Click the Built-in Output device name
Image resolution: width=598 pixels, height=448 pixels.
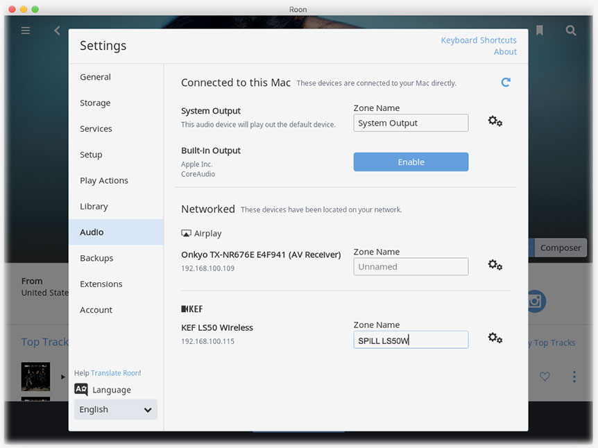[211, 150]
